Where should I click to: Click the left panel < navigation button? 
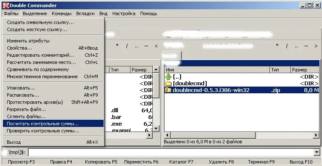[x=156, y=46]
